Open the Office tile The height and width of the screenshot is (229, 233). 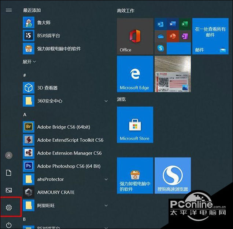135,36
